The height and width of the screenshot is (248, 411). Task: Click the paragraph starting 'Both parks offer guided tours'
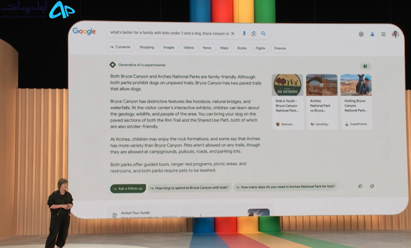178,167
